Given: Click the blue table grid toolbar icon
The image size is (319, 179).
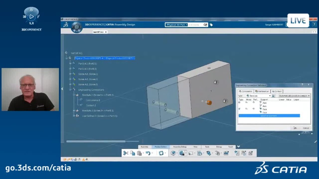Looking at the screenshot, I should click(226, 153).
